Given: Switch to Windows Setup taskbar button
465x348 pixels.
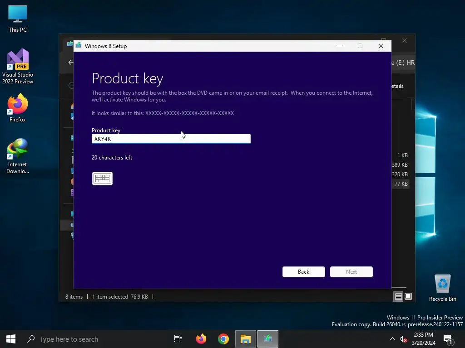Looking at the screenshot, I should click(268, 339).
